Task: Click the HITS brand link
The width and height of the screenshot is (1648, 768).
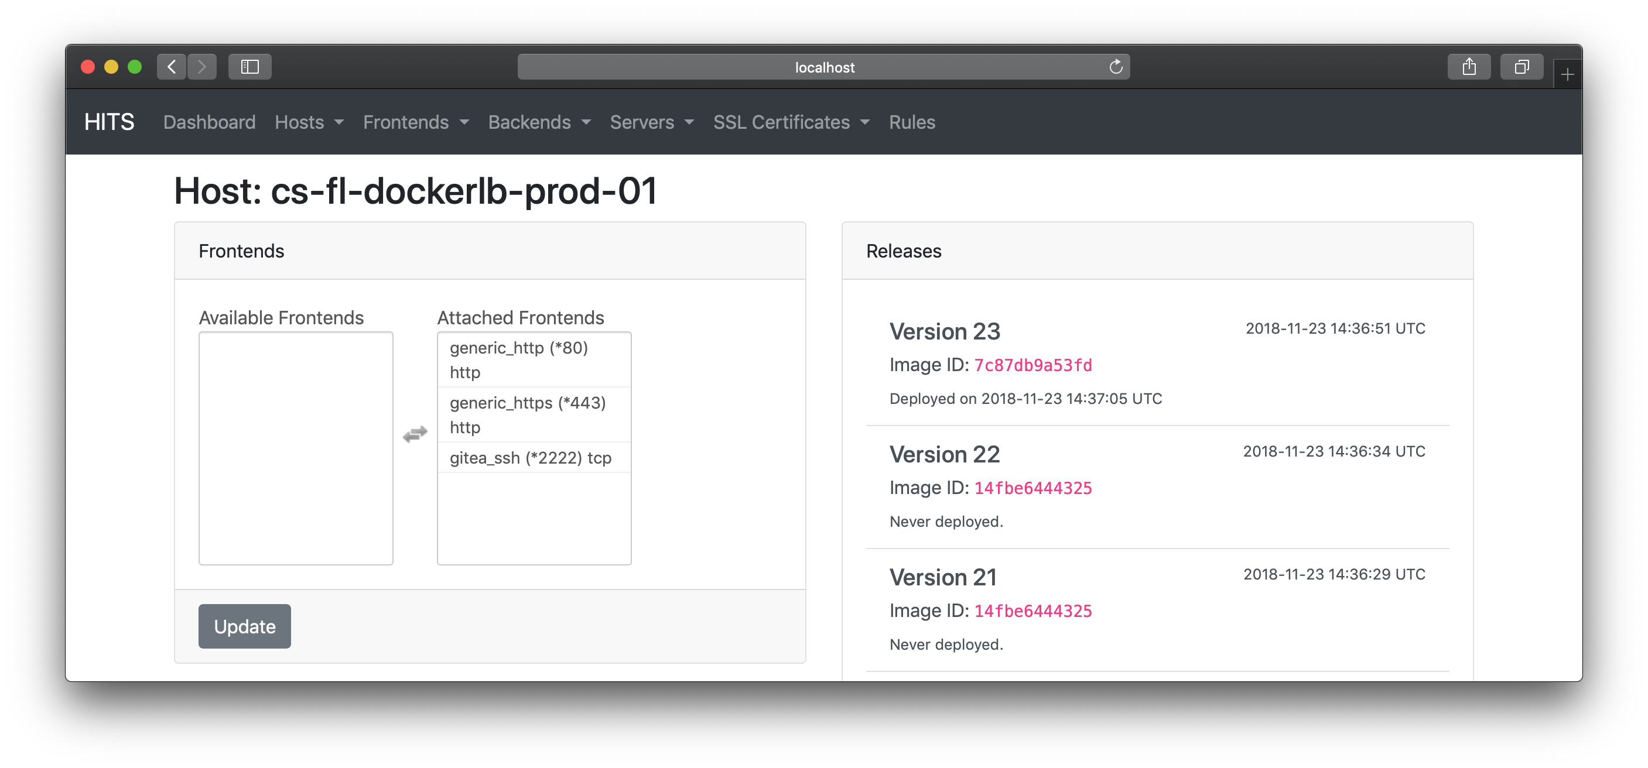Action: [x=110, y=122]
